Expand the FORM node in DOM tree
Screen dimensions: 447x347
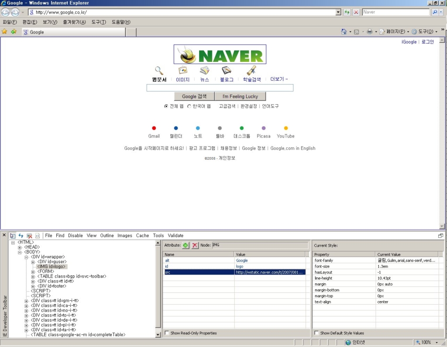click(x=33, y=272)
